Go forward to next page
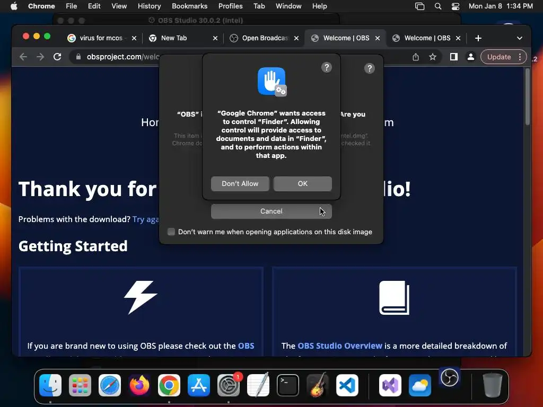Viewport: 543px width, 407px height. point(40,57)
